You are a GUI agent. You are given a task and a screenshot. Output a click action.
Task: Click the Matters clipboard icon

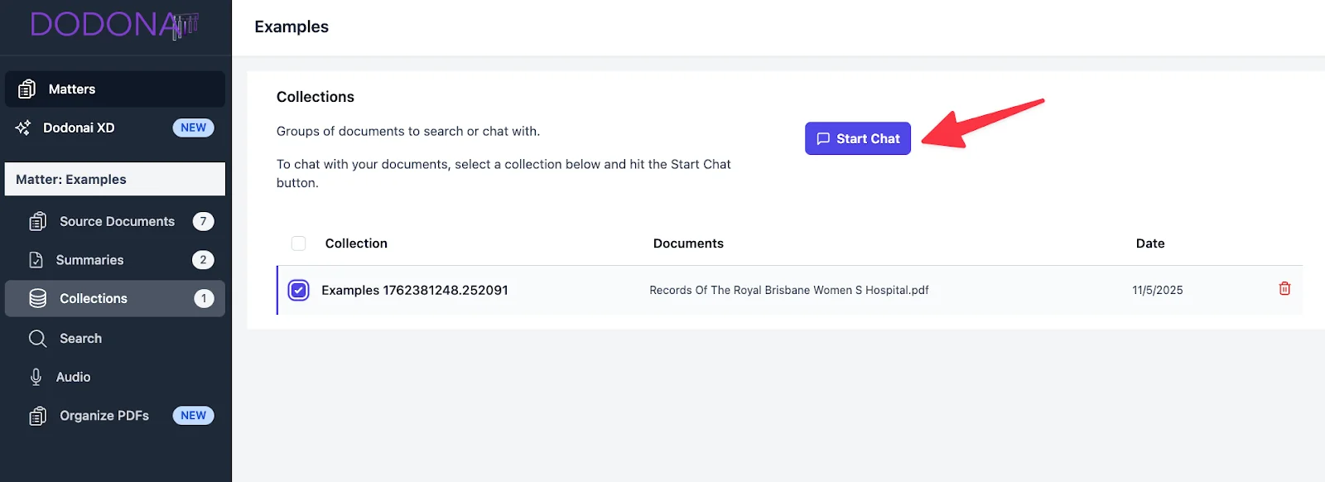click(27, 89)
